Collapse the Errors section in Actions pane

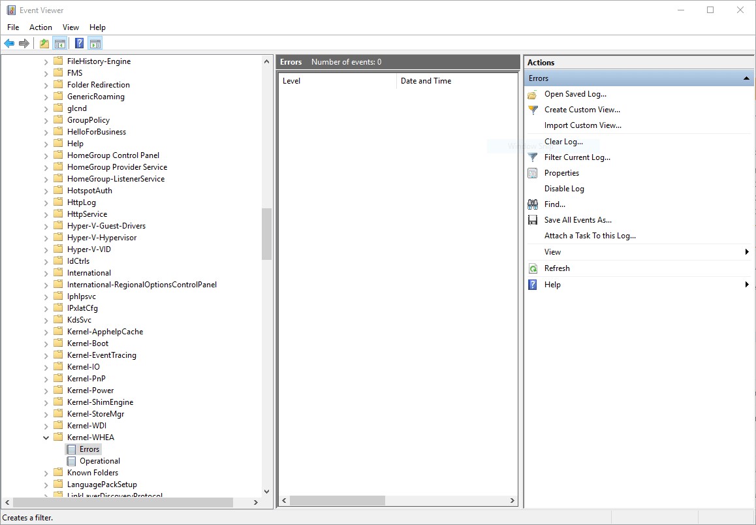746,78
